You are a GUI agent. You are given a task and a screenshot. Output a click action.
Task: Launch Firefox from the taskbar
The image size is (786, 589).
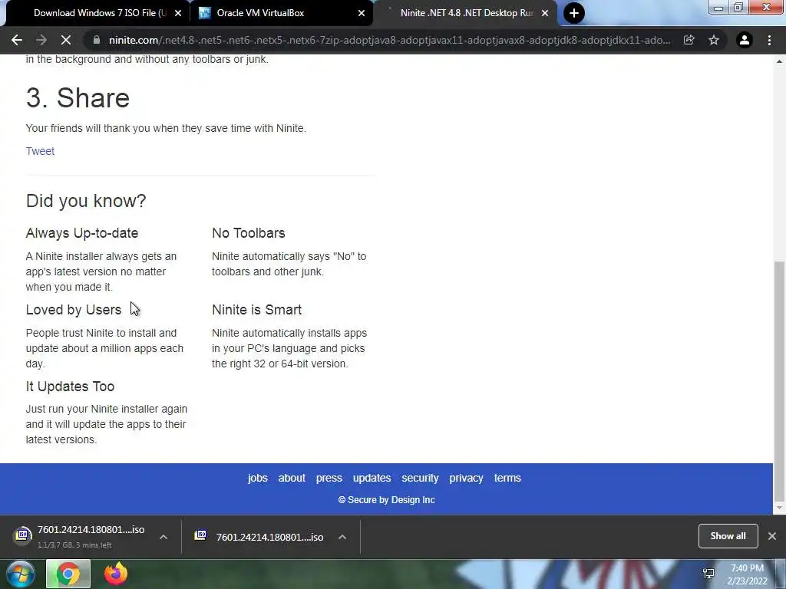(x=116, y=574)
